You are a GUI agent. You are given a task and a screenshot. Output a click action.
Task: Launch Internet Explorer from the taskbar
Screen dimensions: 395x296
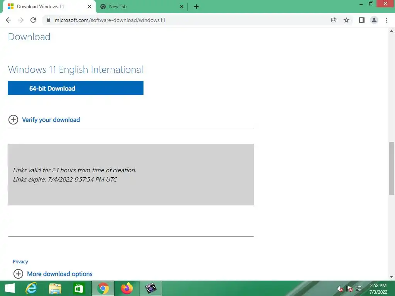[x=31, y=288]
